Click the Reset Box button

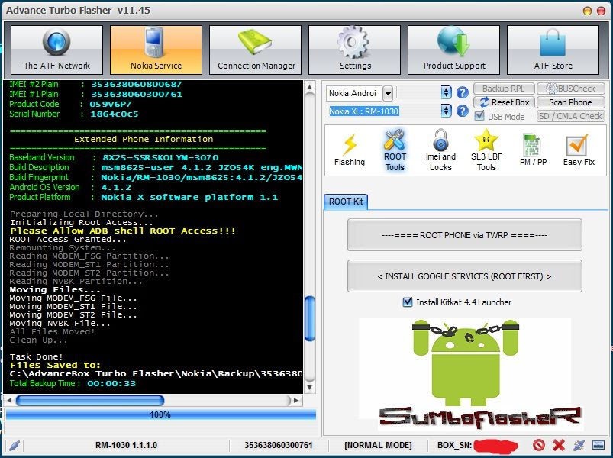click(504, 102)
